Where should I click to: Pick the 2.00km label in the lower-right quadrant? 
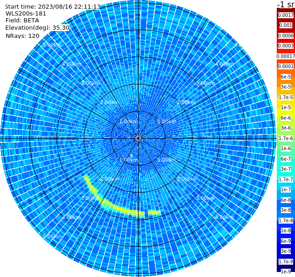point(186,179)
